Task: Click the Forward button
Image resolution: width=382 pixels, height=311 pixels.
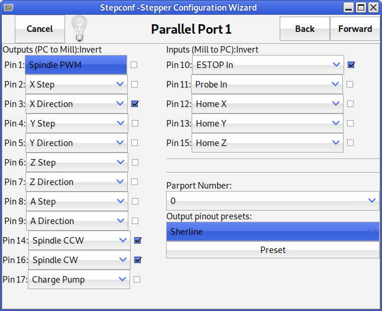Action: (355, 28)
